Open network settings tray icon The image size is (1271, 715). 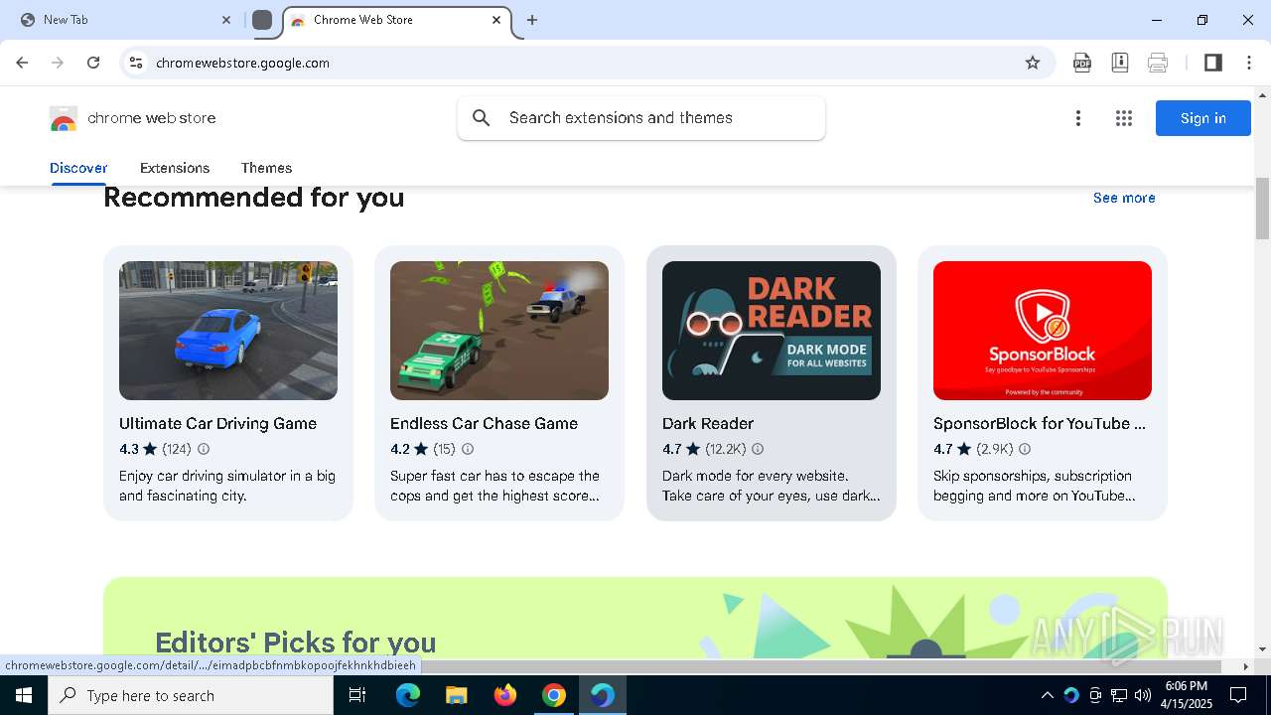pos(1119,695)
